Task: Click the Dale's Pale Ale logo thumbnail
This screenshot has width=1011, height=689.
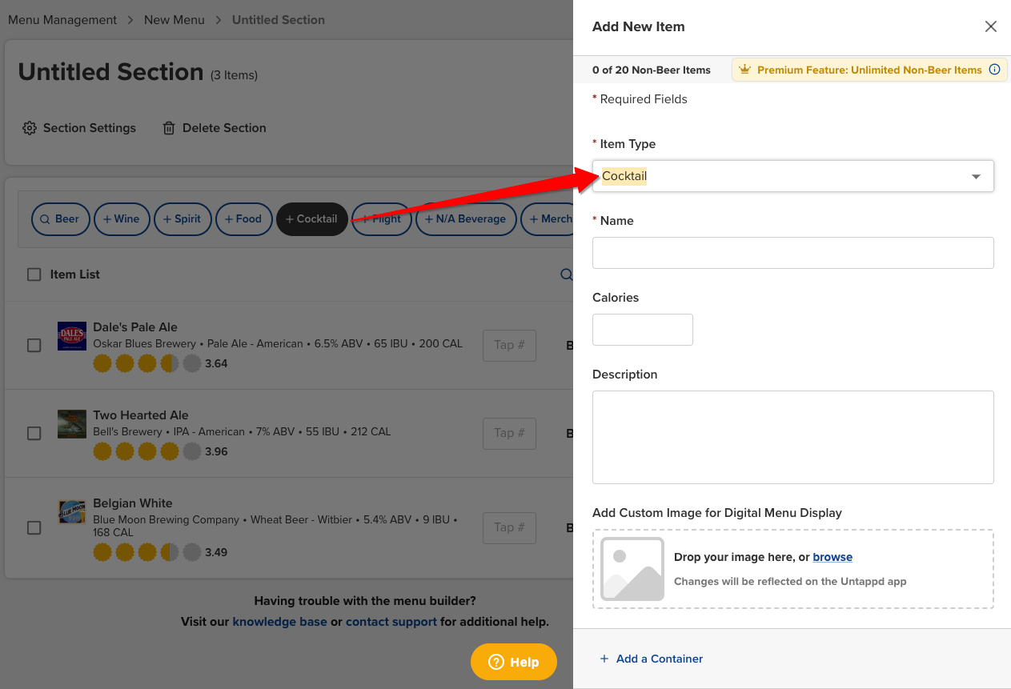Action: coord(72,336)
